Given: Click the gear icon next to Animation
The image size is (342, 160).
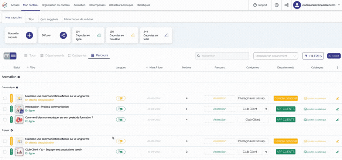Looking at the screenshot, I should pos(19,77).
